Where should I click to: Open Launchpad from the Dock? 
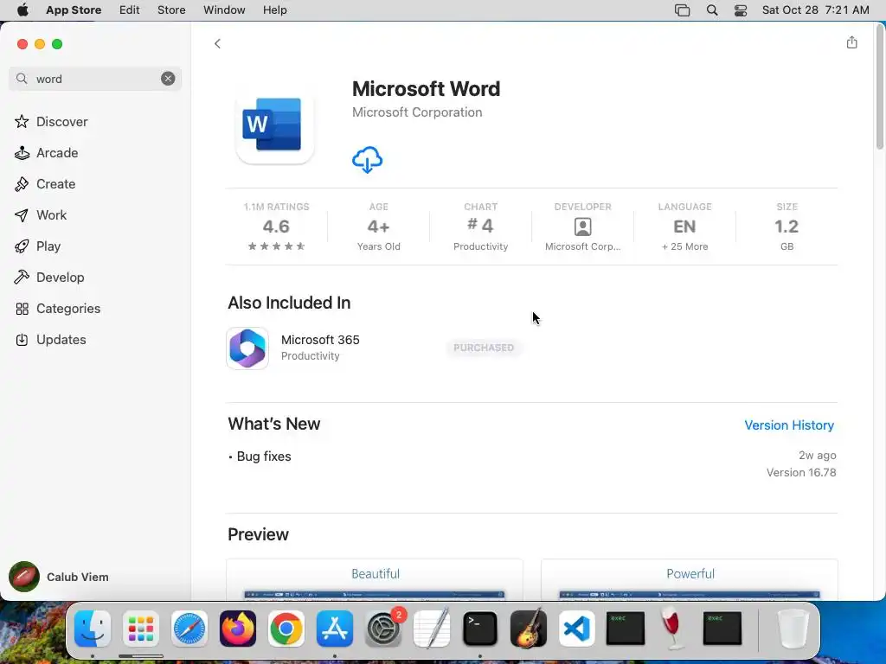point(141,629)
